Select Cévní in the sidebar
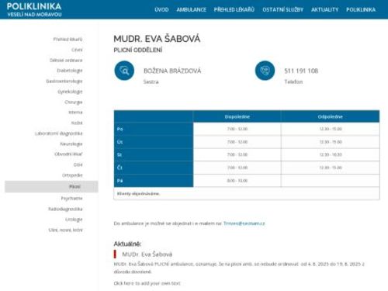388x291 pixels. point(77,50)
